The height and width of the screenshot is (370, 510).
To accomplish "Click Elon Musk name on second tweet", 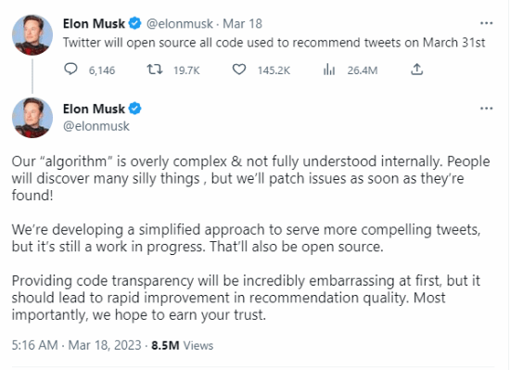I will (94, 108).
